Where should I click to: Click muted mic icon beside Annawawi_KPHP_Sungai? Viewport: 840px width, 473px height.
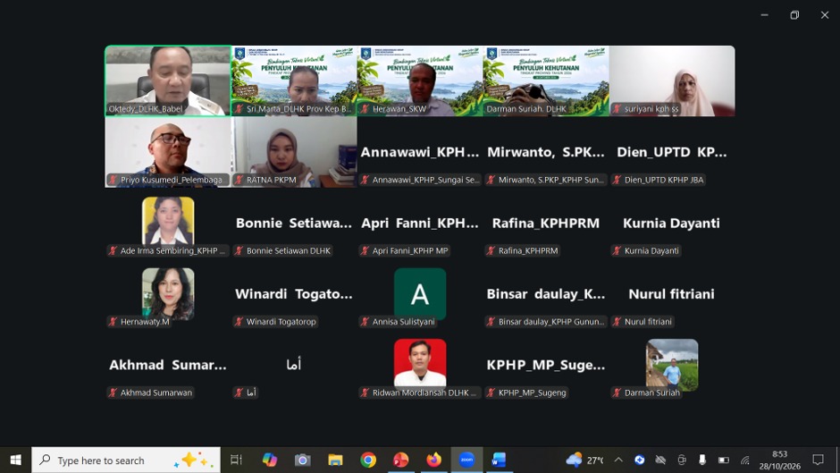pyautogui.click(x=365, y=180)
